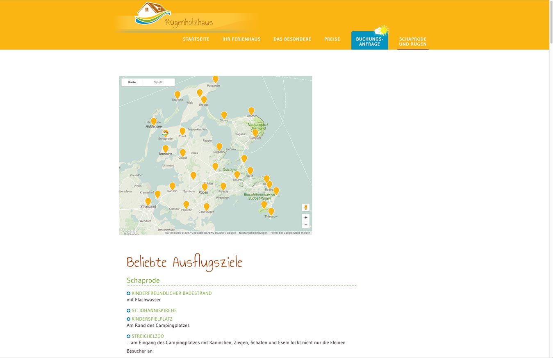Go to Ihr Ferienhaus page
Screen dimensions: 553x358
click(241, 39)
